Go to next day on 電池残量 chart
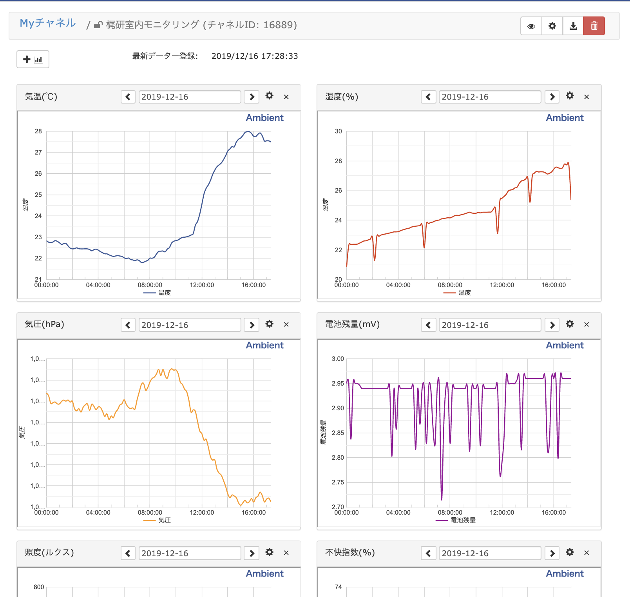This screenshot has height=597, width=630. coord(552,325)
